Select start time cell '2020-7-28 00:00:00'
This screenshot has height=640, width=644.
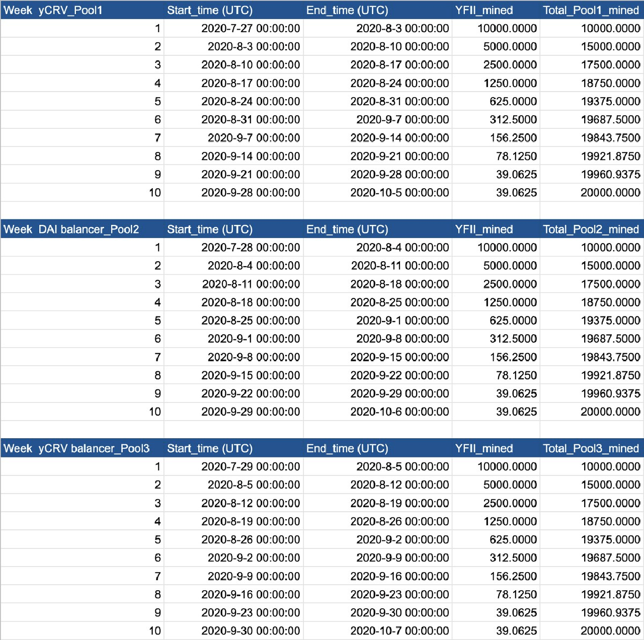tap(233, 248)
